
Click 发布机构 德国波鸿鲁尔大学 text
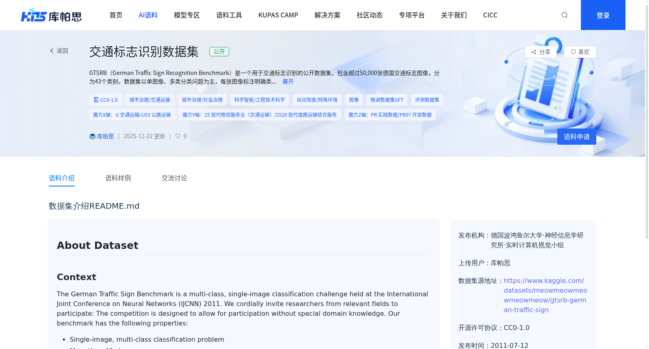[x=521, y=240]
